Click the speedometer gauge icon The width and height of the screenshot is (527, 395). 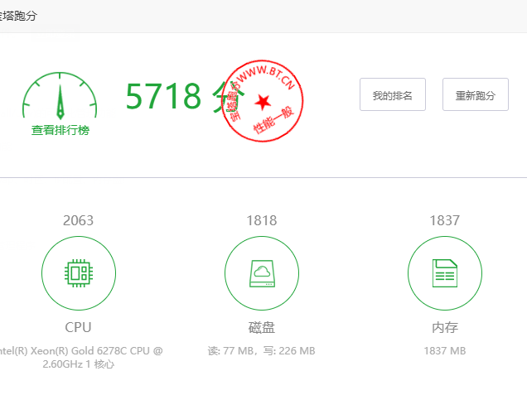tap(60, 96)
